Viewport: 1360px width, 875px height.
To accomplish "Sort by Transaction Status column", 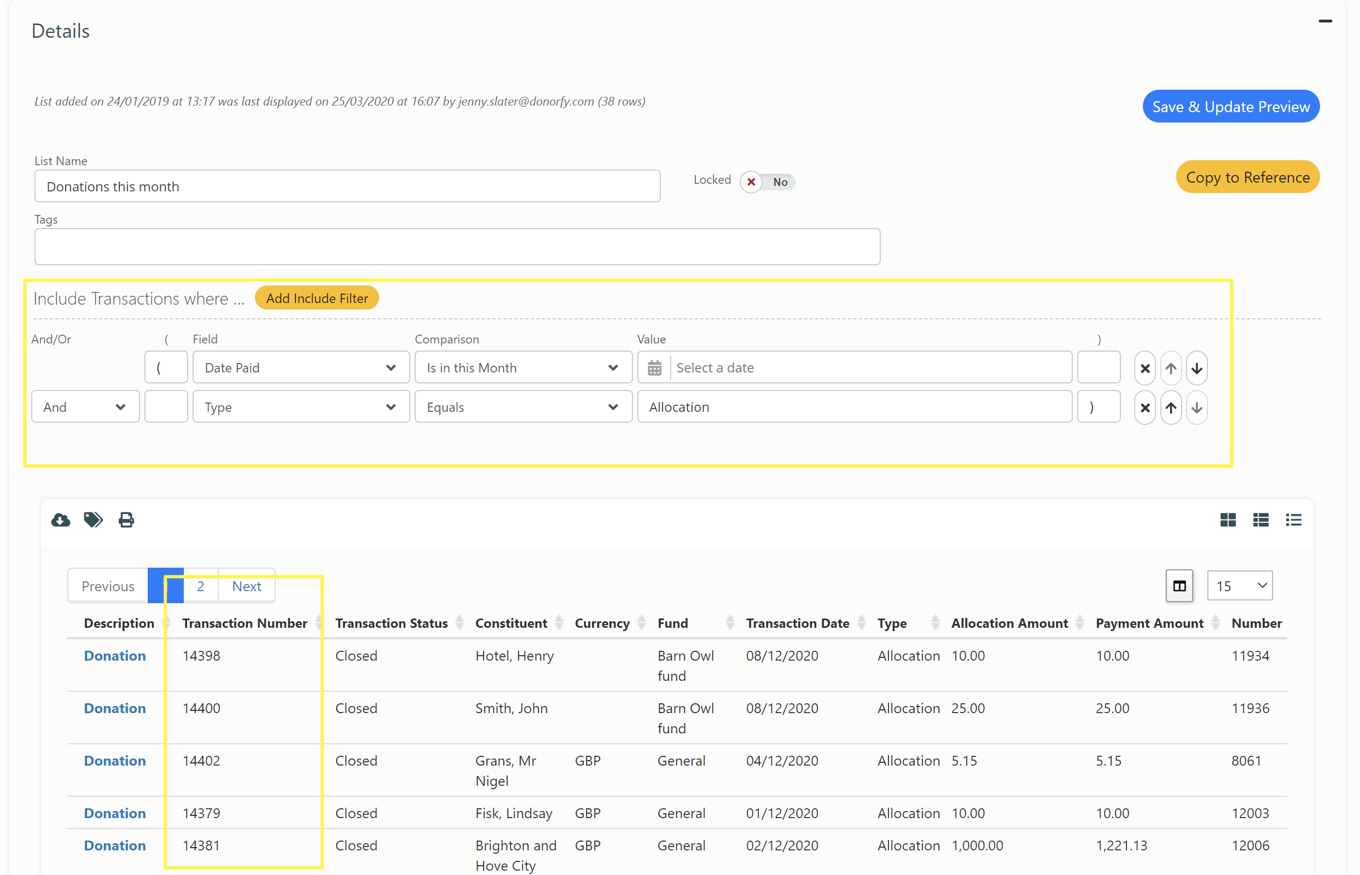I will click(459, 623).
